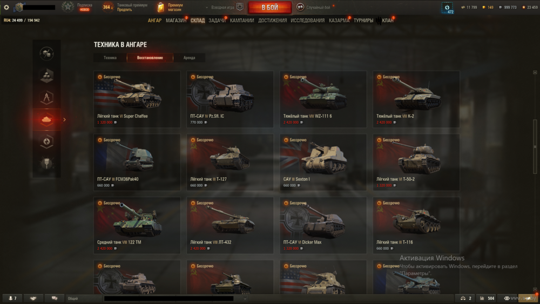This screenshot has height=304, width=540.
Task: Switch to the Техника tab
Action: click(x=110, y=58)
